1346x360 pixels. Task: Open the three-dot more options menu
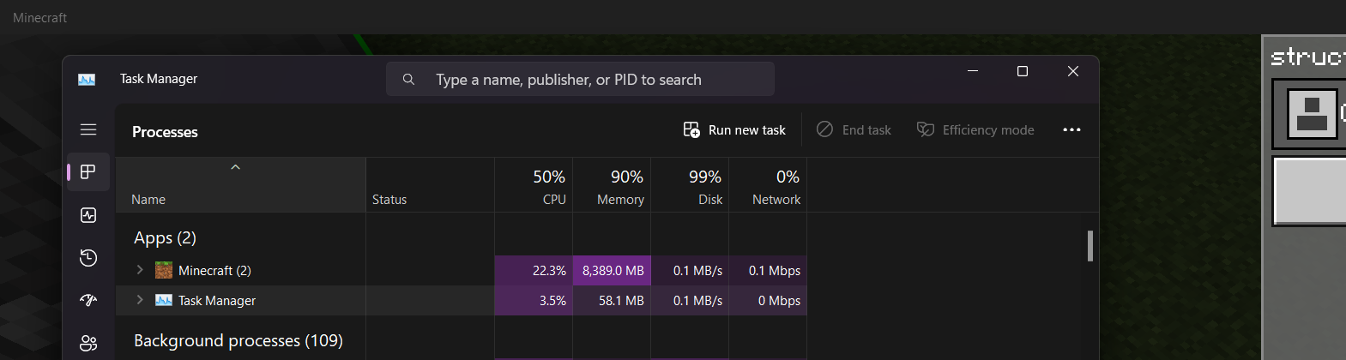pos(1071,130)
